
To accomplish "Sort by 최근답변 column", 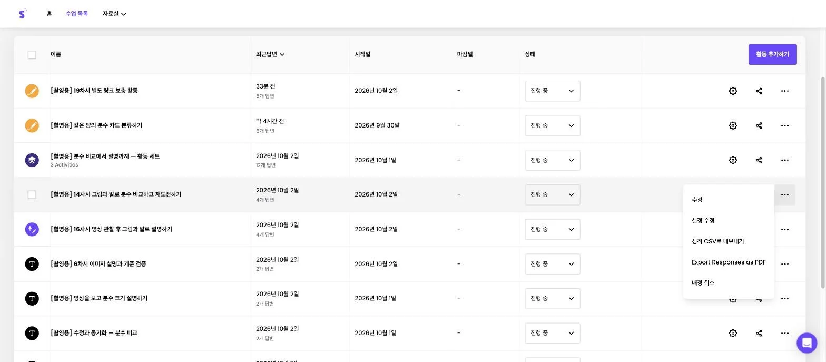I will (x=270, y=54).
